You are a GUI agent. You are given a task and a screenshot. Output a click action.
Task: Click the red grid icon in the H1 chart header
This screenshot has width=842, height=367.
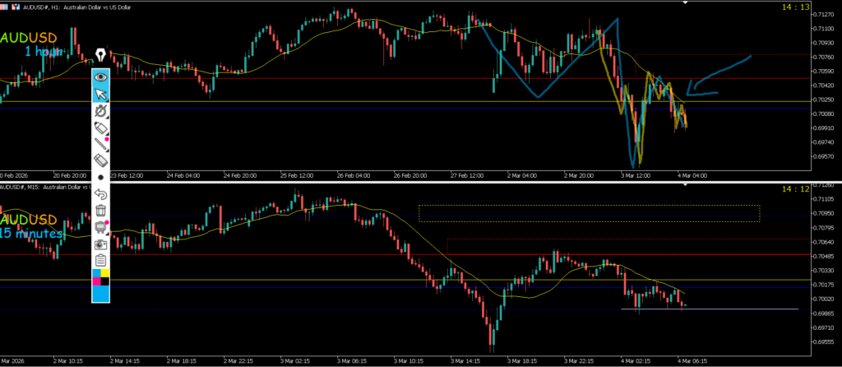pos(4,5)
